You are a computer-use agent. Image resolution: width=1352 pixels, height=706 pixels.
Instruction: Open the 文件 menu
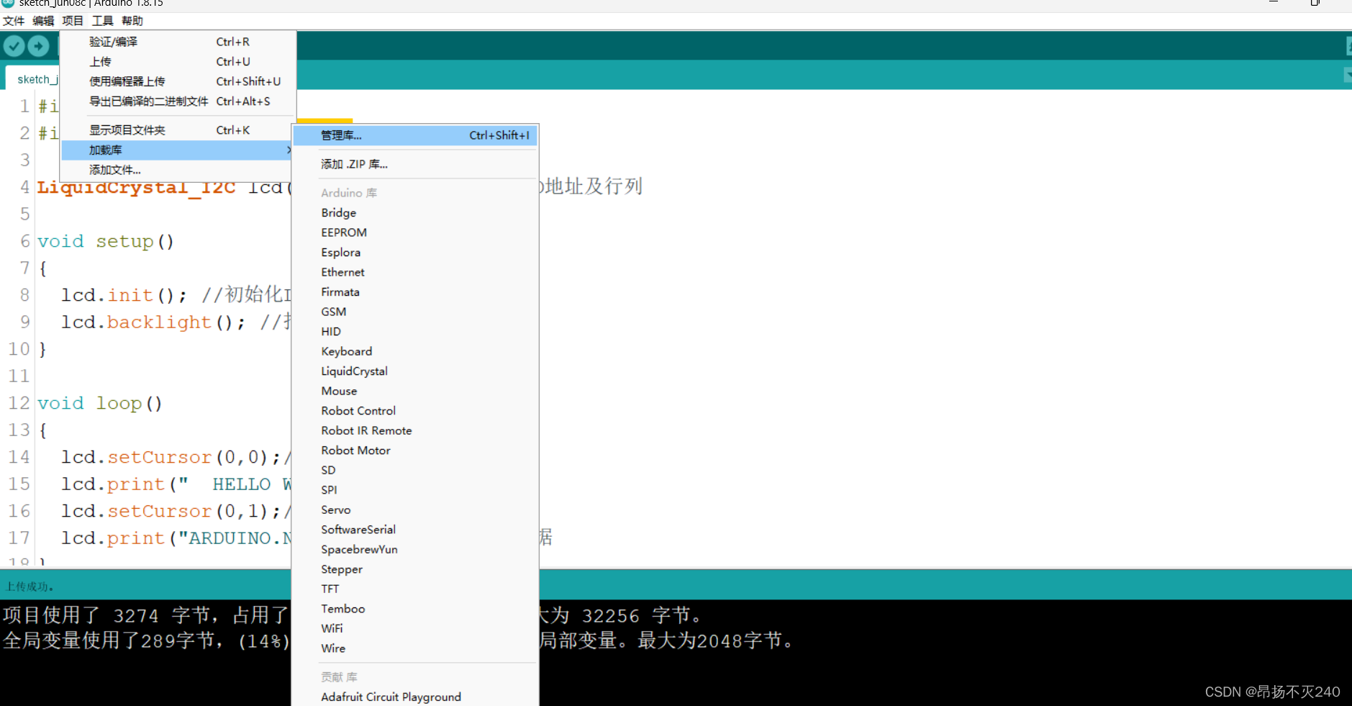tap(14, 21)
